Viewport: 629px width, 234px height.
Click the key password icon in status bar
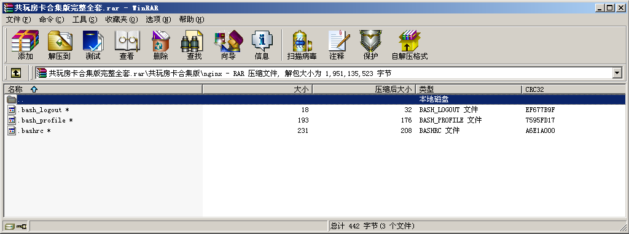(x=21, y=227)
